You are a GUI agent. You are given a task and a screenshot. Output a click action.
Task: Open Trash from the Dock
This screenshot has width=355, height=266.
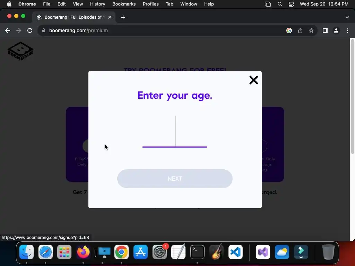click(328, 252)
